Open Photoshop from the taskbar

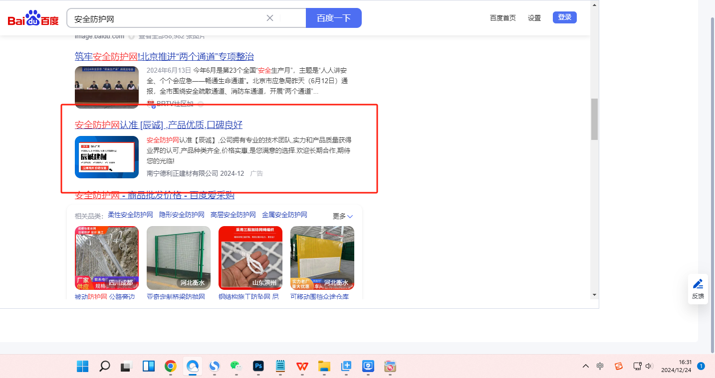[x=258, y=367]
